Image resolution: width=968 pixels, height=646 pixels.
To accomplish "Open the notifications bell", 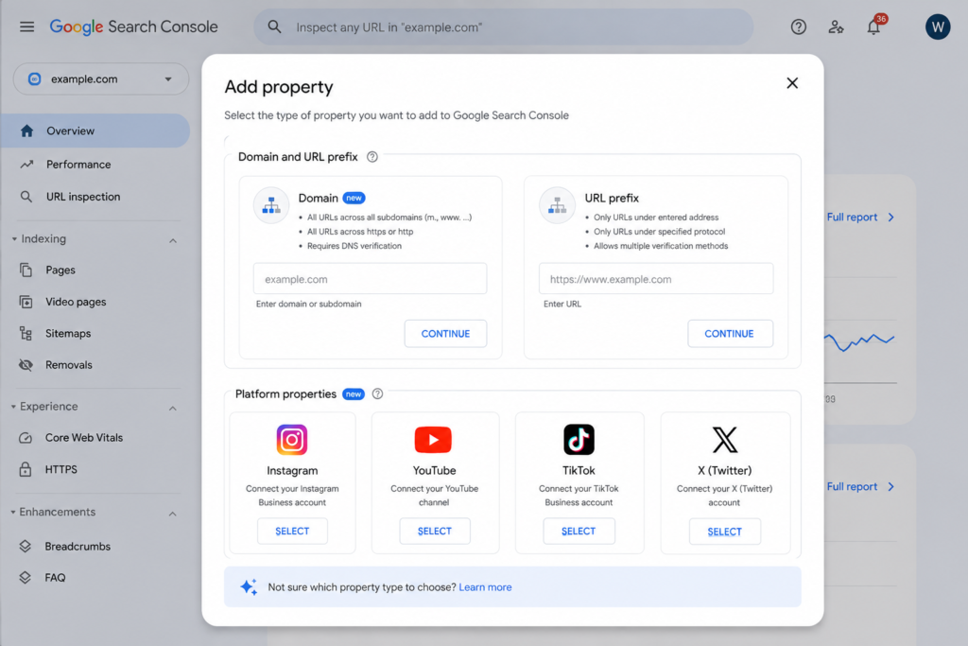I will pyautogui.click(x=873, y=26).
